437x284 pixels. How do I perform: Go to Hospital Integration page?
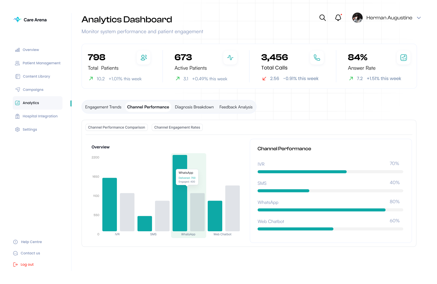(40, 116)
